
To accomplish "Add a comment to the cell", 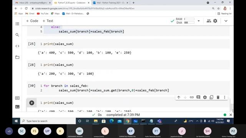I will tap(198, 97).
